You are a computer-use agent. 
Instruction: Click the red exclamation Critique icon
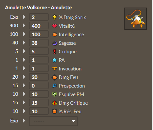point(55,52)
